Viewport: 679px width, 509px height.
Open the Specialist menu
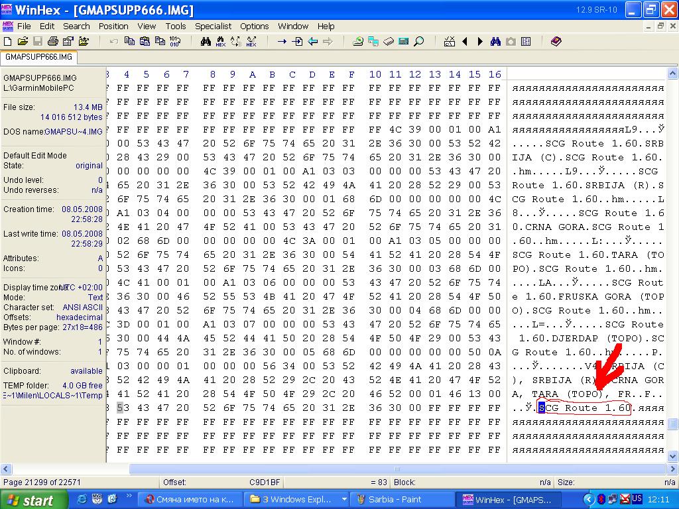[x=213, y=26]
